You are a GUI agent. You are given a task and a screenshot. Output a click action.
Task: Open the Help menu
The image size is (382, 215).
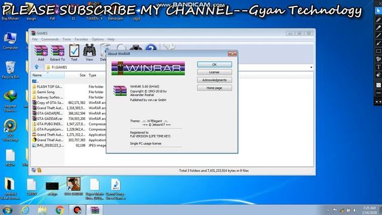111,39
